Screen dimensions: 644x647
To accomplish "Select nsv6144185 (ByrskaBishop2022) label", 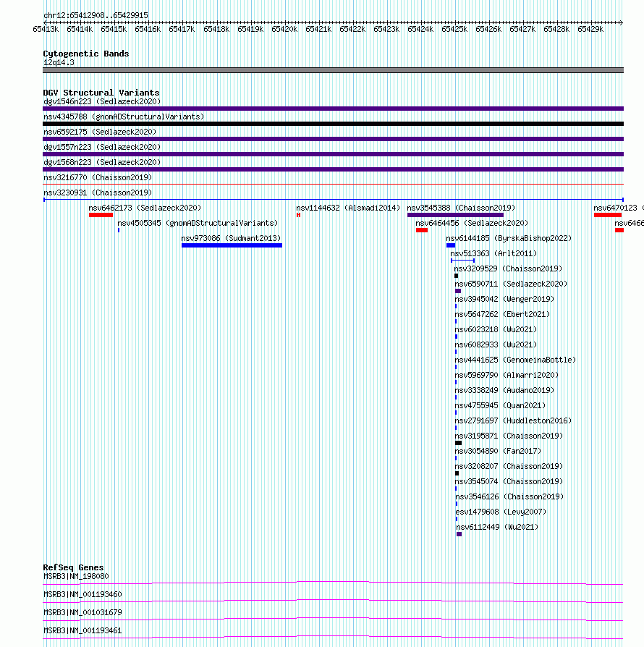I will [x=509, y=239].
